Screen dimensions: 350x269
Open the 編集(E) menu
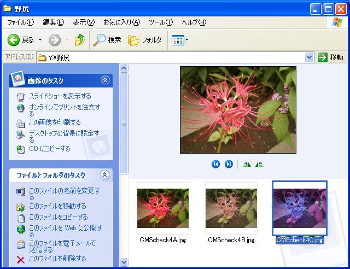pyautogui.click(x=54, y=22)
